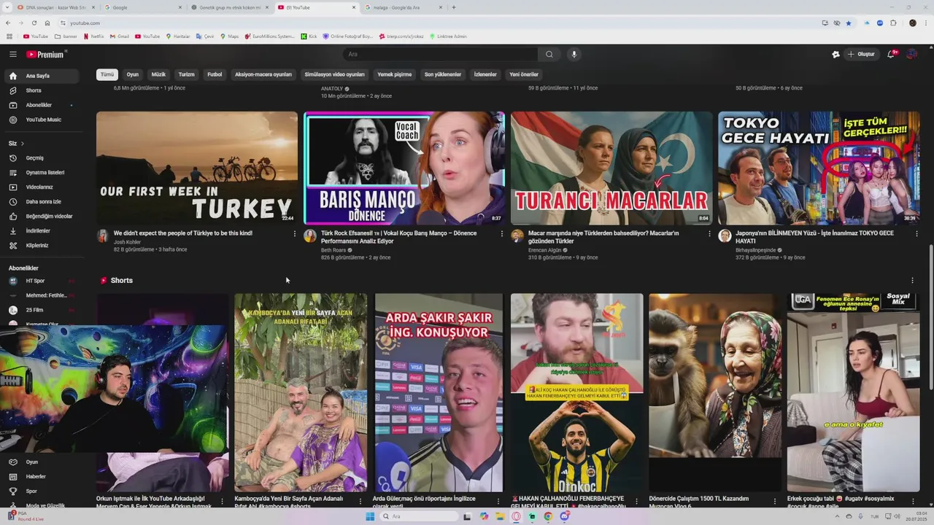The height and width of the screenshot is (525, 934).
Task: Open the Gmail bookmark
Action: click(x=120, y=36)
